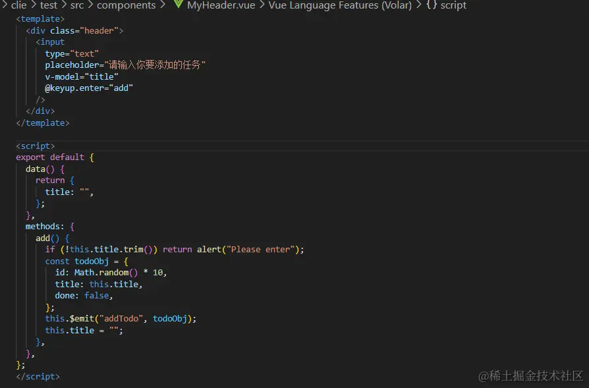Open Vue Language Features (Volar) breadcrumb

click(x=340, y=5)
